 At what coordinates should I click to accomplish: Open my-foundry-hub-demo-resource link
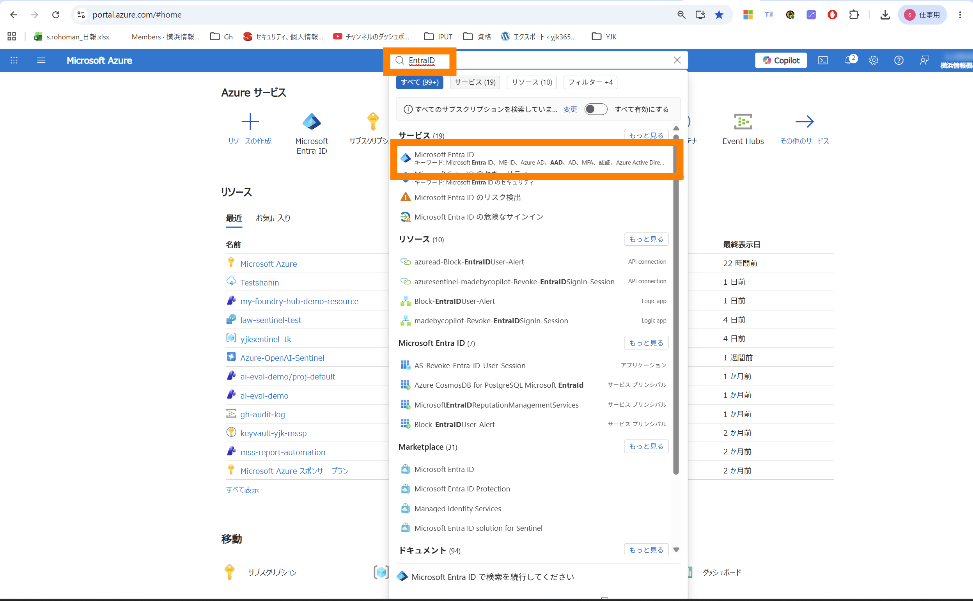tap(299, 301)
